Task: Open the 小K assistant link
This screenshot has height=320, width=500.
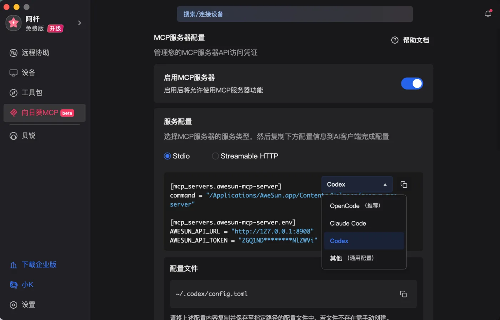Action: [27, 285]
